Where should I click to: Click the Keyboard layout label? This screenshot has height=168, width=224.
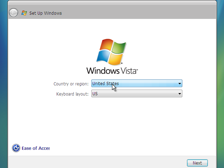[x=72, y=94]
